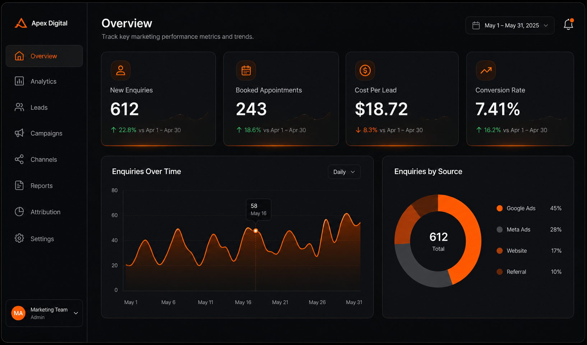Select the Google Ads legend color dot
This screenshot has width=587, height=345.
(x=499, y=208)
